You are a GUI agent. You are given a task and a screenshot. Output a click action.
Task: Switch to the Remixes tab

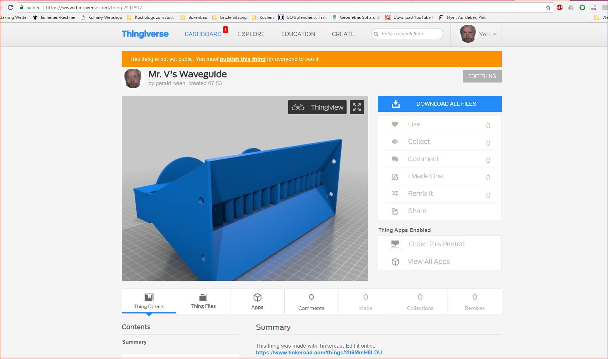coord(475,301)
